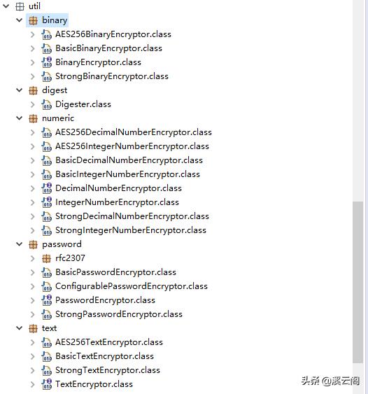Click the AES256IntegerNumberEncryptor.class file icon
The height and width of the screenshot is (394, 368).
click(47, 146)
